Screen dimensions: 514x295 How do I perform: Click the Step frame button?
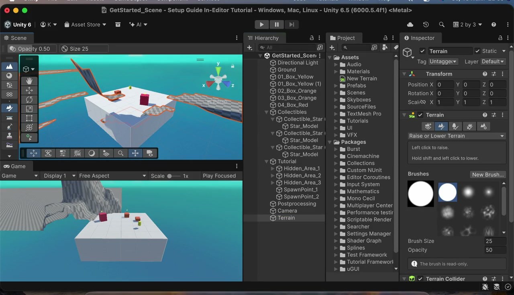coord(292,25)
